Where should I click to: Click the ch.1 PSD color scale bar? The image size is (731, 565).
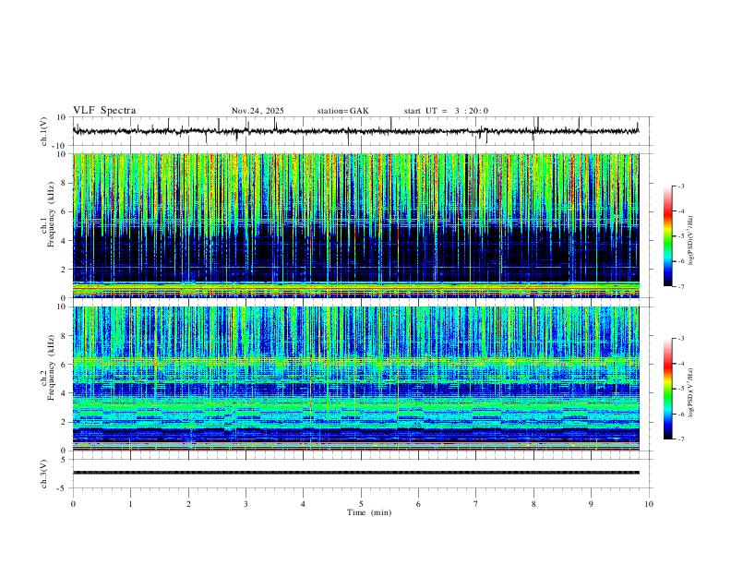(668, 236)
